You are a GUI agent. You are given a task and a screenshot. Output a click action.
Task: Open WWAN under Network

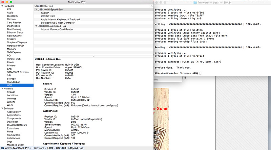[11, 102]
